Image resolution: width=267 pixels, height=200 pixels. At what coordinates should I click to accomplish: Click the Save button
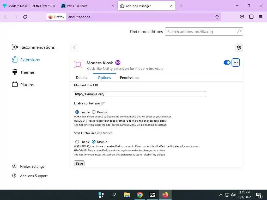[79, 163]
